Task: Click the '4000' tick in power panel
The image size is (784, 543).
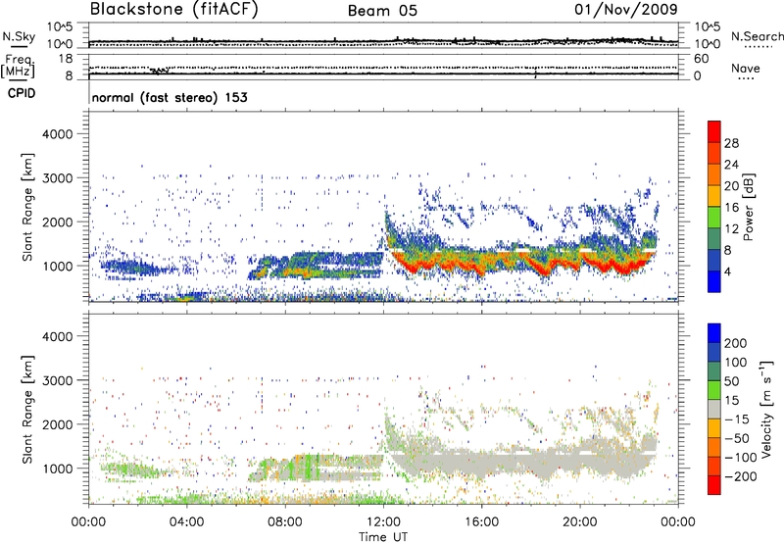Action: pos(57,134)
